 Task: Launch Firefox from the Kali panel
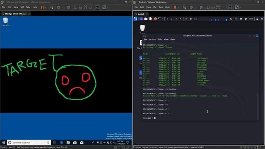[x=155, y=19]
